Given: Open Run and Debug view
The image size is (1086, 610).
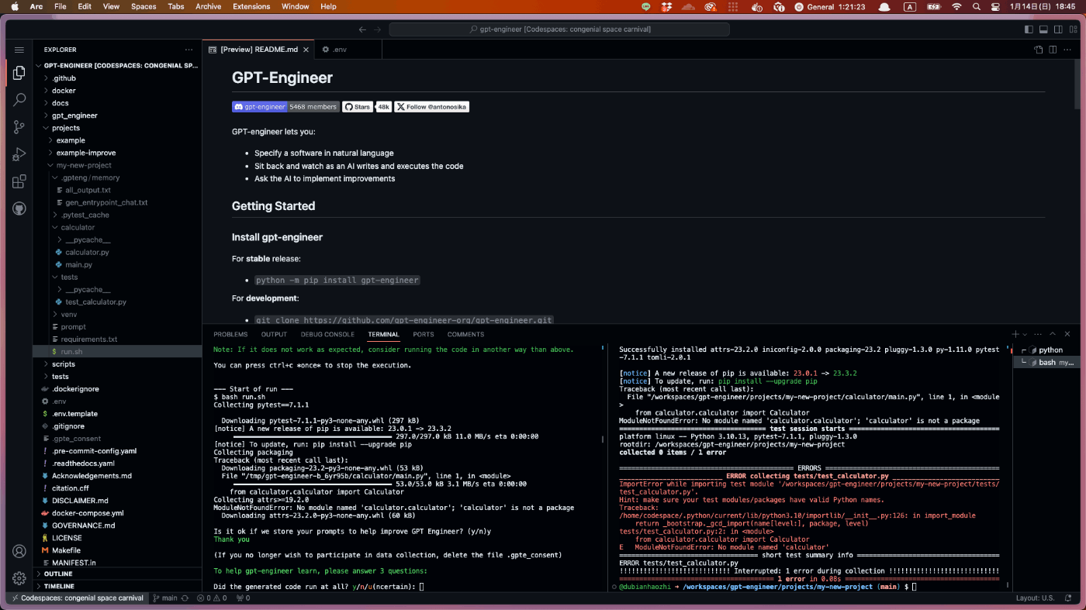Looking at the screenshot, I should tap(19, 154).
